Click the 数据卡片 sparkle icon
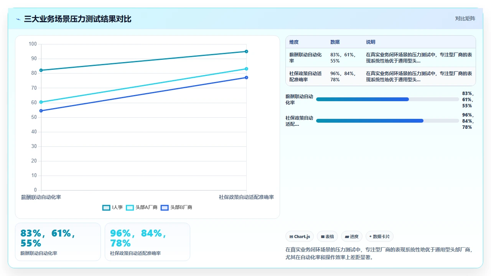491x276 pixels. tap(371, 237)
